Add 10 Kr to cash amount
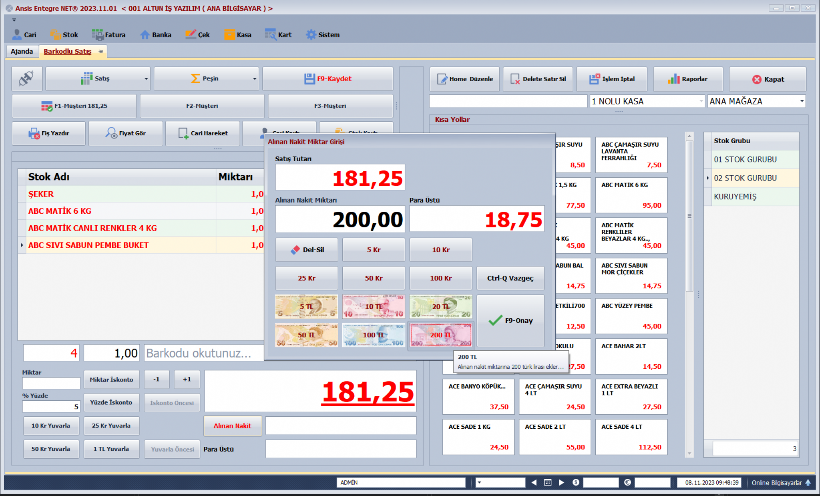Viewport: 820px width, 496px height. tap(441, 250)
